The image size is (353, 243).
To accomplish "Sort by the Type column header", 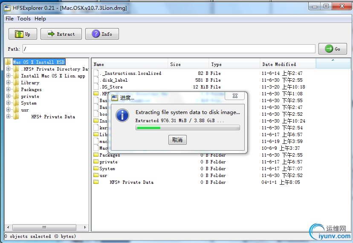I will (234, 64).
